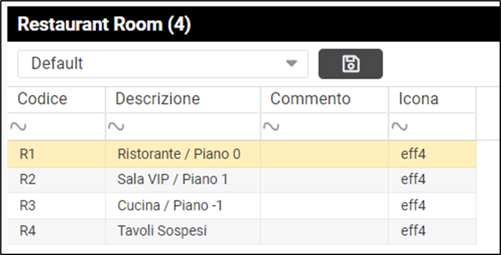Select the R1 row code cell

[56, 154]
